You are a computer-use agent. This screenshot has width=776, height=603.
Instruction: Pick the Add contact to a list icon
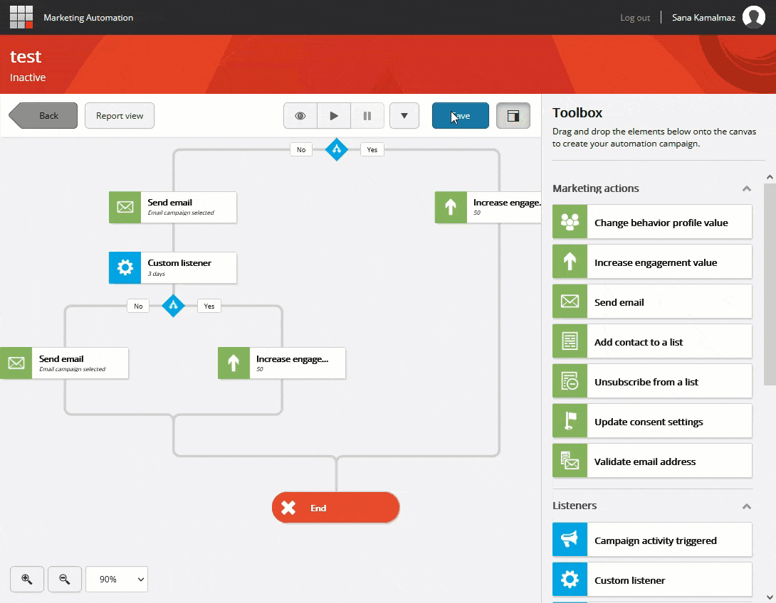coord(570,341)
